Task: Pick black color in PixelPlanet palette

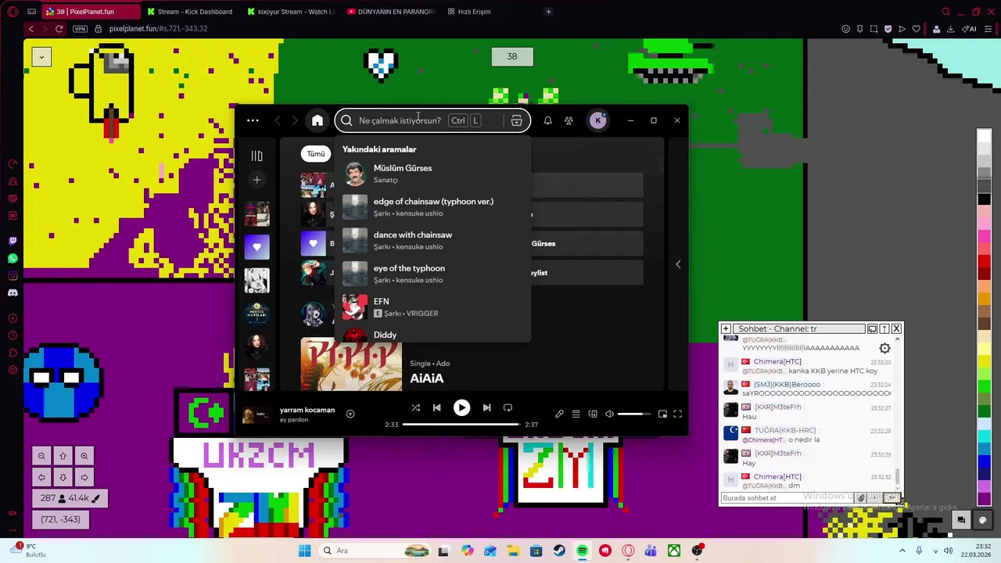Action: click(985, 200)
